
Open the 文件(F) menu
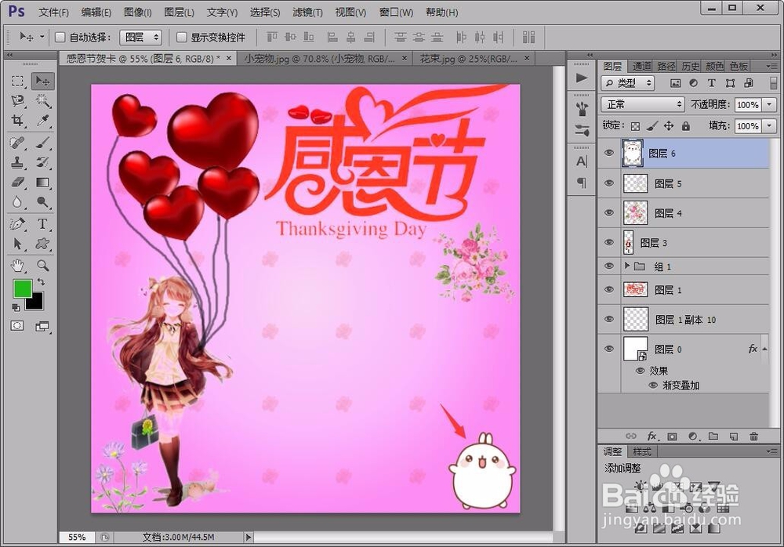[53, 12]
